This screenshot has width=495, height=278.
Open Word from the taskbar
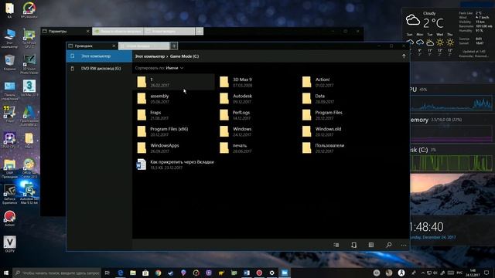pos(247,273)
